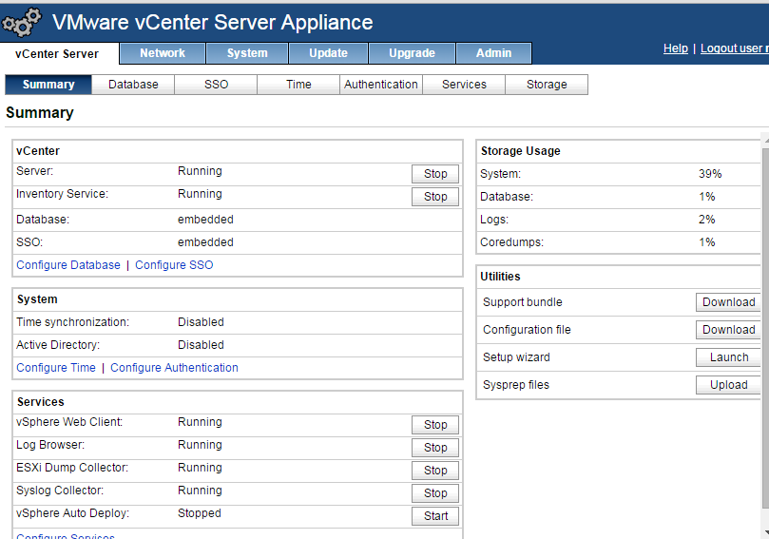Stop the Inventory Service
The image size is (769, 539).
pyautogui.click(x=435, y=197)
